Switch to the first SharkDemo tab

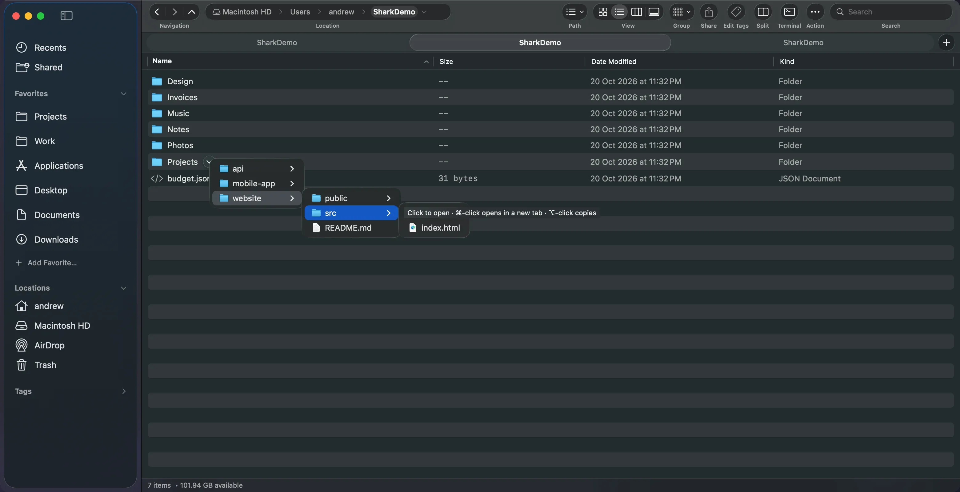[x=277, y=42]
